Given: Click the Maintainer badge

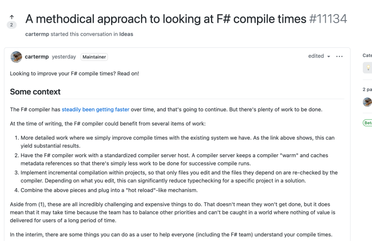Looking at the screenshot, I should point(94,57).
